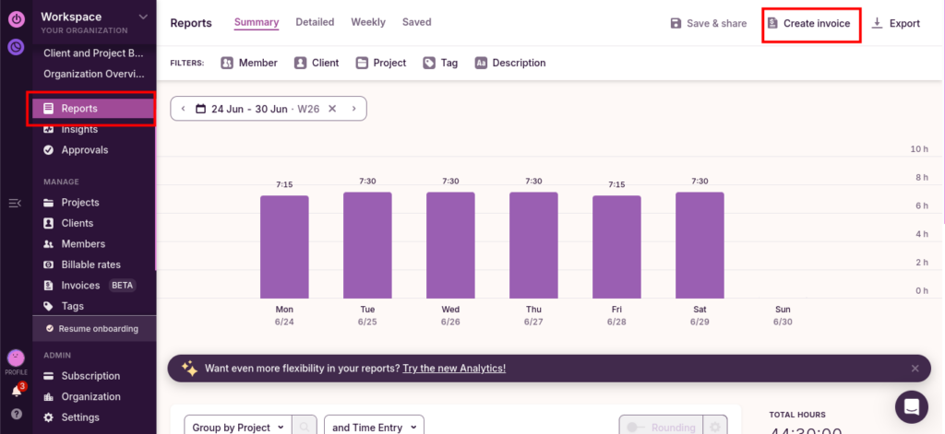The width and height of the screenshot is (945, 434).
Task: Dismiss the Analytics banner
Action: [x=915, y=369]
